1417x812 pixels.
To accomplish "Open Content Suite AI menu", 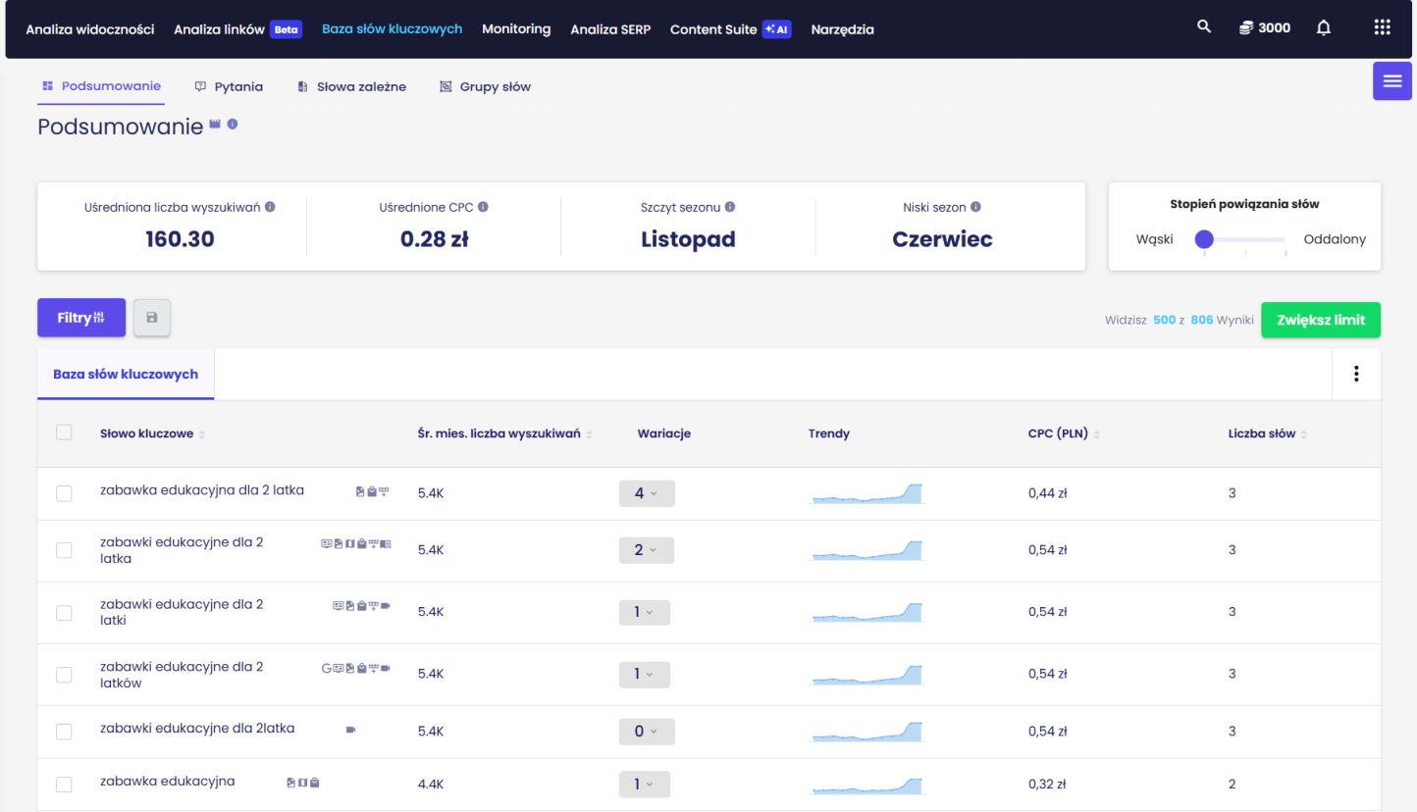I will (730, 29).
